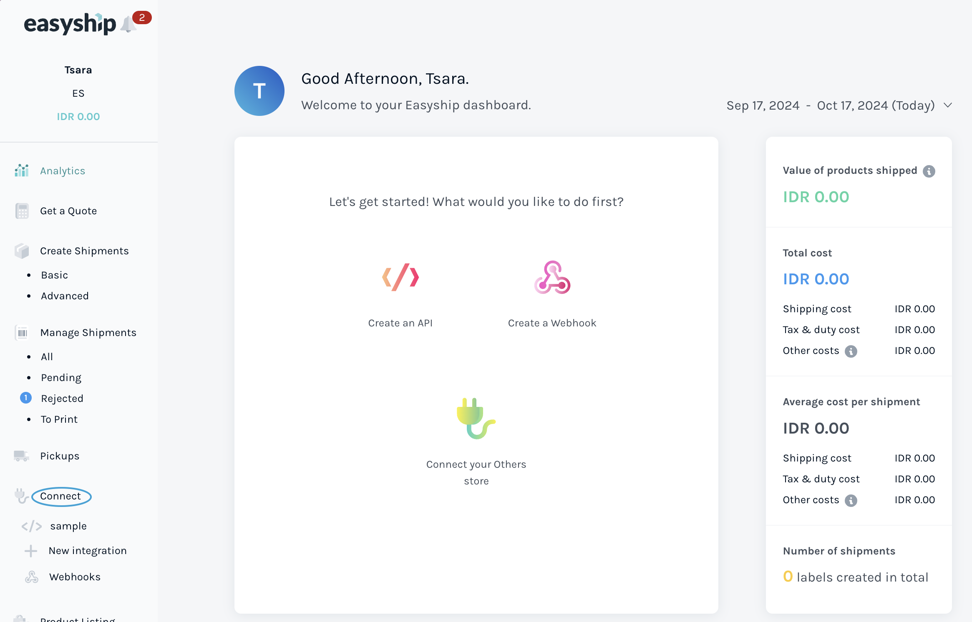Viewport: 972px width, 622px height.
Task: Open the Webhooks page in the sidebar
Action: (x=75, y=577)
